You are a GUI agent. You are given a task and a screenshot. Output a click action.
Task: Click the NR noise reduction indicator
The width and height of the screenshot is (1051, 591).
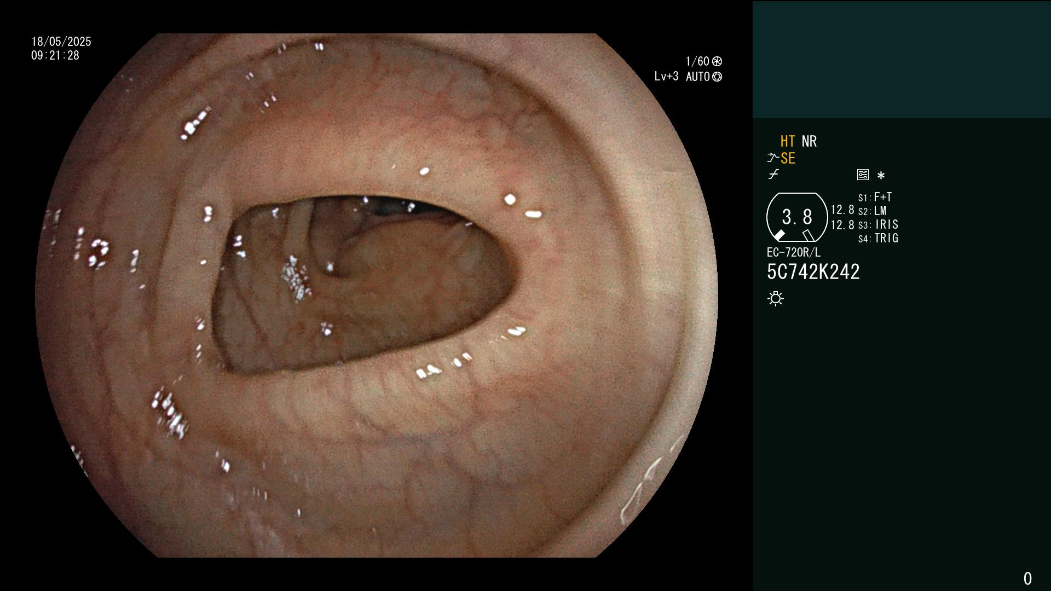pyautogui.click(x=809, y=141)
